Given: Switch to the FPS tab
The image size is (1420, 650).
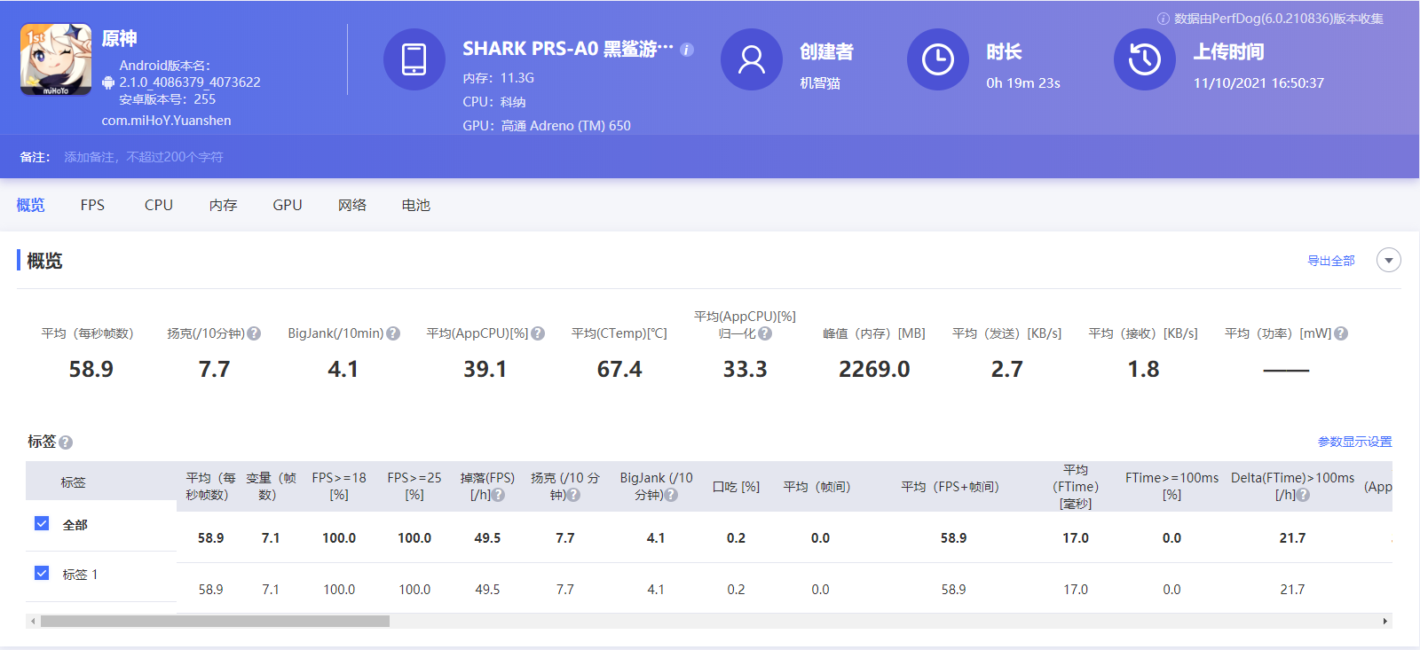Looking at the screenshot, I should (92, 205).
